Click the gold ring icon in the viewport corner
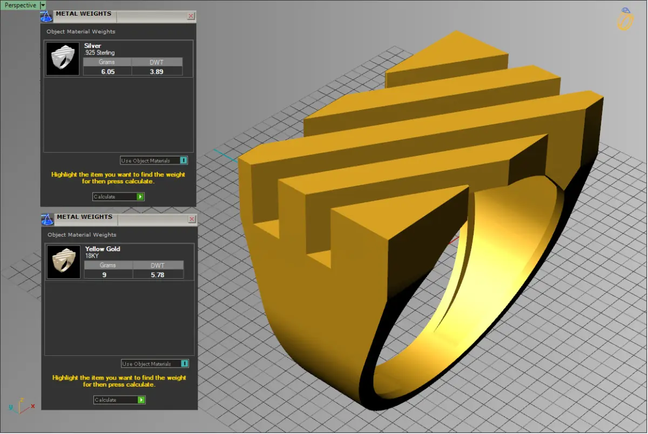Image resolution: width=648 pixels, height=434 pixels. click(625, 19)
